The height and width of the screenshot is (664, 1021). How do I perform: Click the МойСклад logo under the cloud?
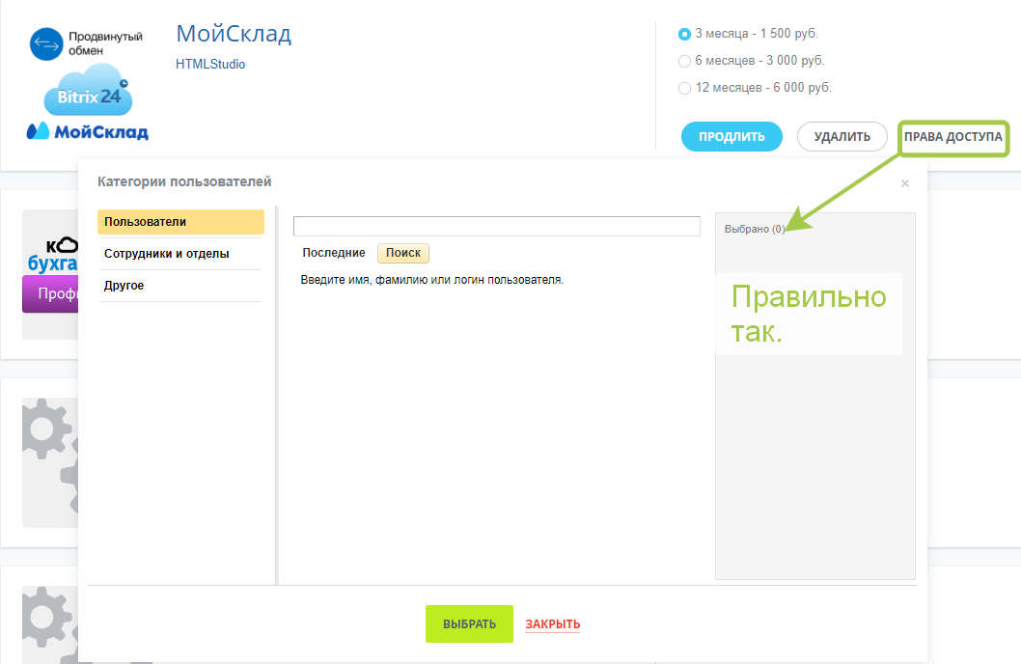(87, 131)
